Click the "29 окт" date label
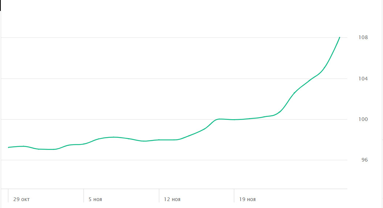 pyautogui.click(x=22, y=200)
